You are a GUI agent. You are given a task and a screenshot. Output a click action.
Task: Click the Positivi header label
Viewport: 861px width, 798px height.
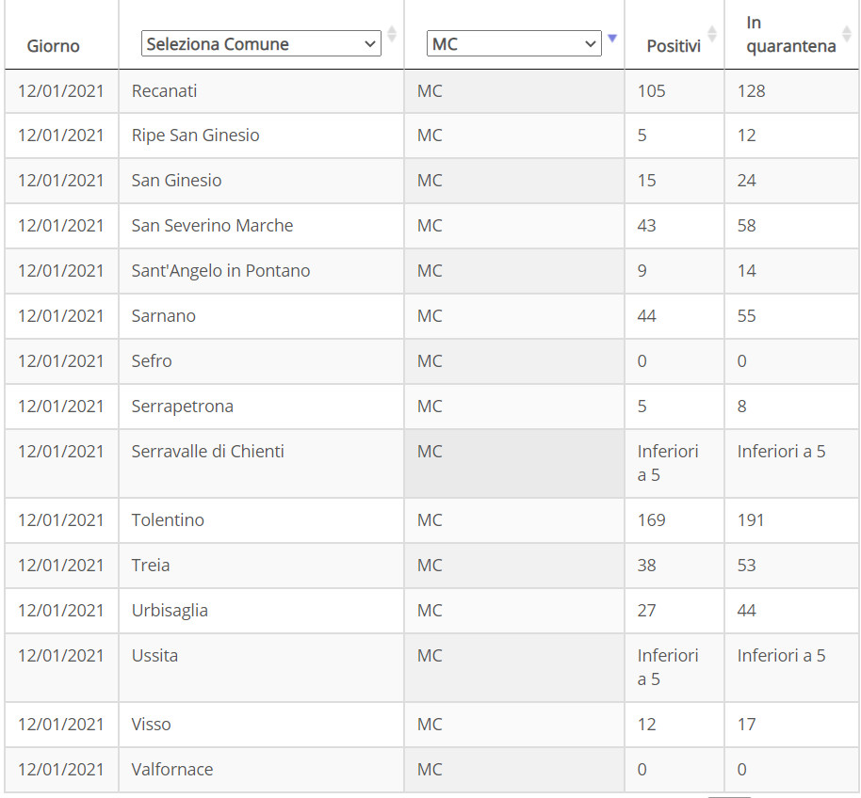tap(674, 45)
